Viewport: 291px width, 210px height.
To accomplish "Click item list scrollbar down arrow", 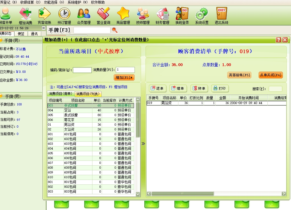I will (138, 194).
